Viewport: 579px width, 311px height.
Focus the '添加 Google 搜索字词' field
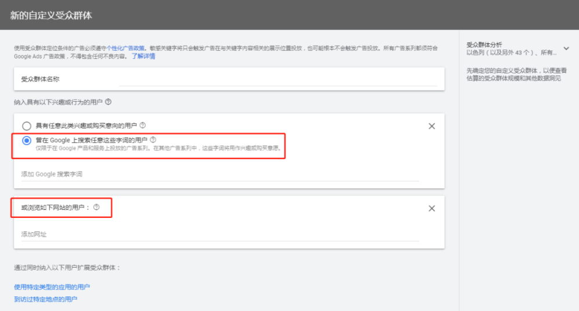click(220, 174)
